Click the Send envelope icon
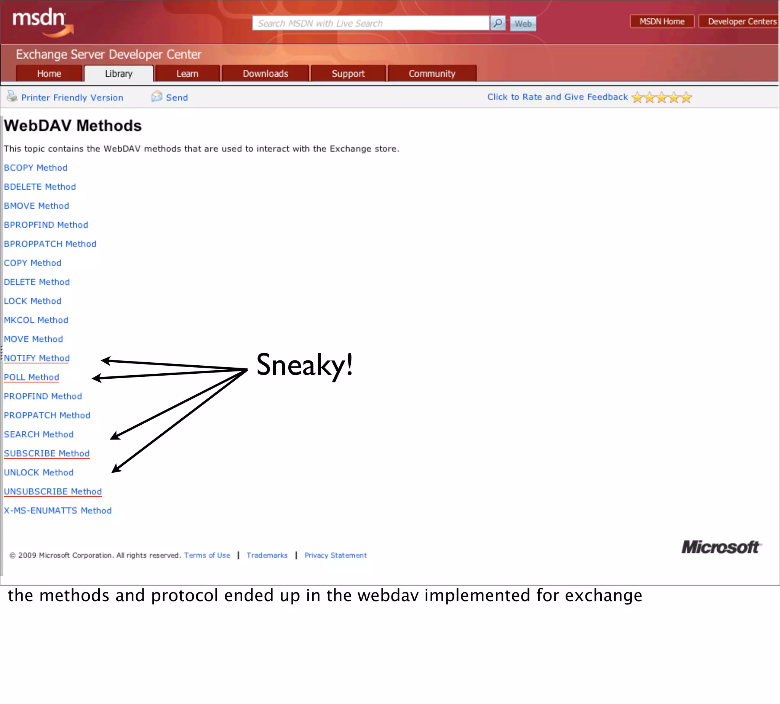780x704 pixels. 157,96
